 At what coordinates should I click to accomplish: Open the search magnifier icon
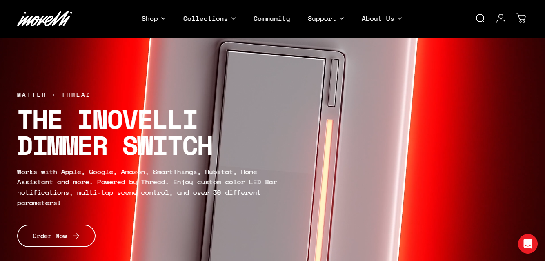coord(480,18)
